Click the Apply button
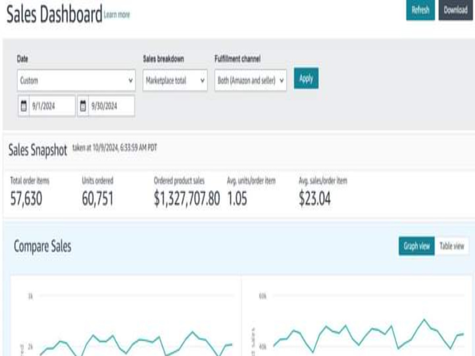This screenshot has width=475, height=356. (306, 79)
